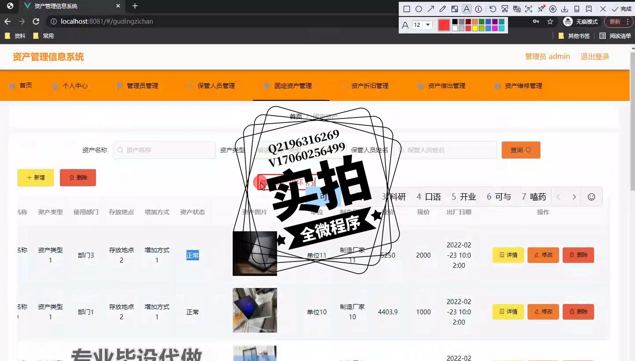Open the 资料 bookmark folder

click(x=15, y=36)
